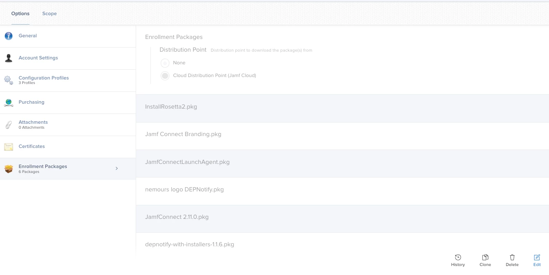Viewport: 549px width, 275px height.
Task: Click the Account Settings person icon
Action: coord(9,58)
